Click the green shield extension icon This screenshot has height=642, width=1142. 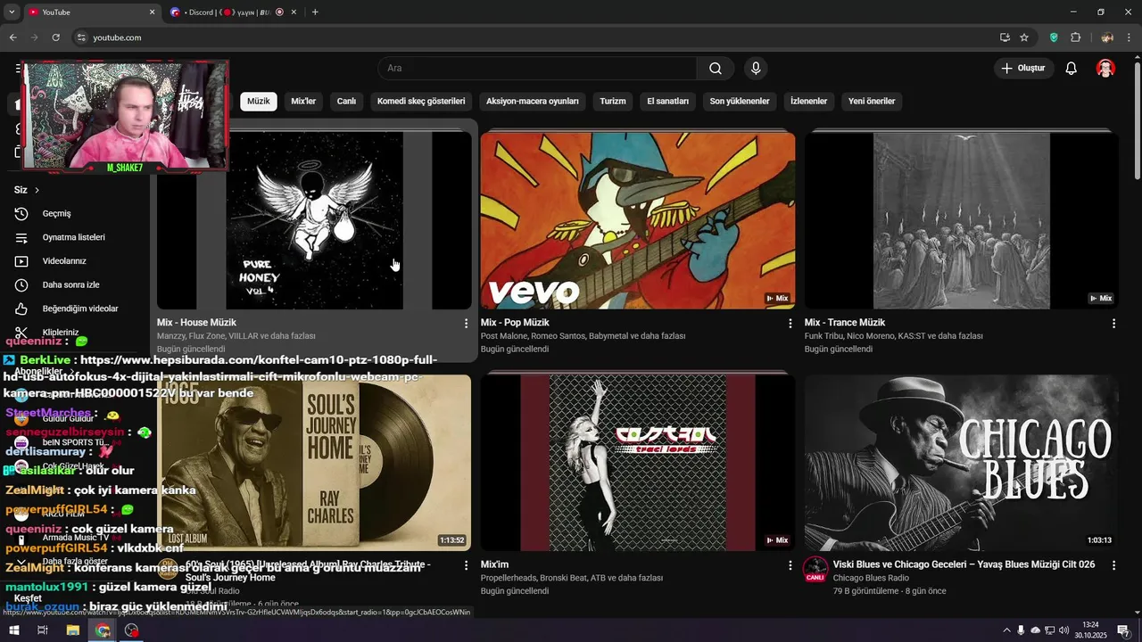tap(1054, 37)
